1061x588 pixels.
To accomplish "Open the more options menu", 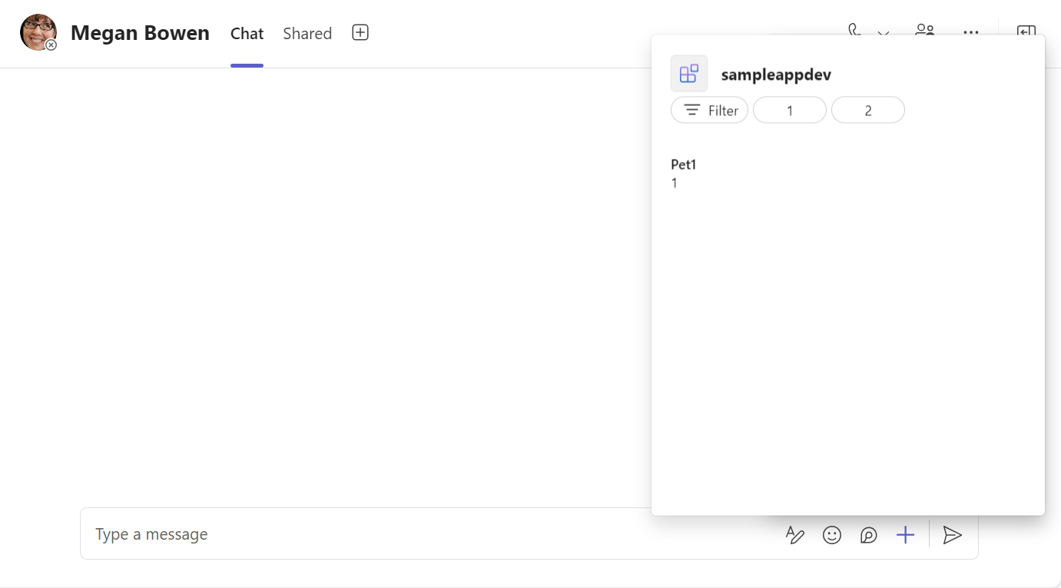I will (970, 32).
